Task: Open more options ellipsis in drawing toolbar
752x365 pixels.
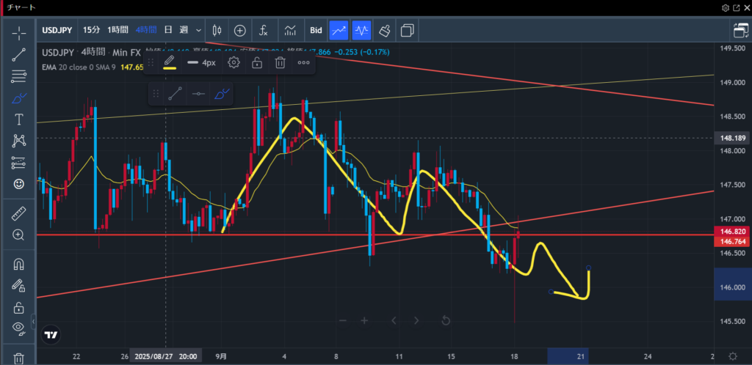Action: point(303,63)
